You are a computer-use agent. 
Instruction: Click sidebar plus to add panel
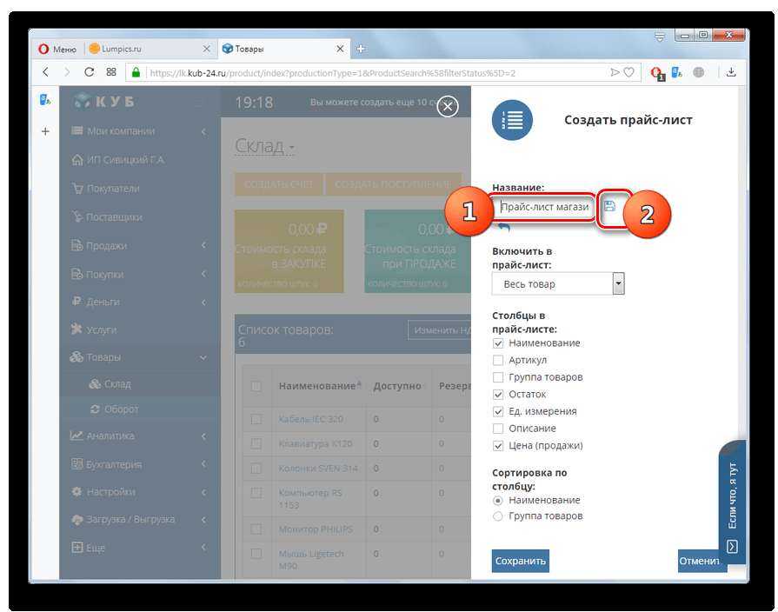45,131
